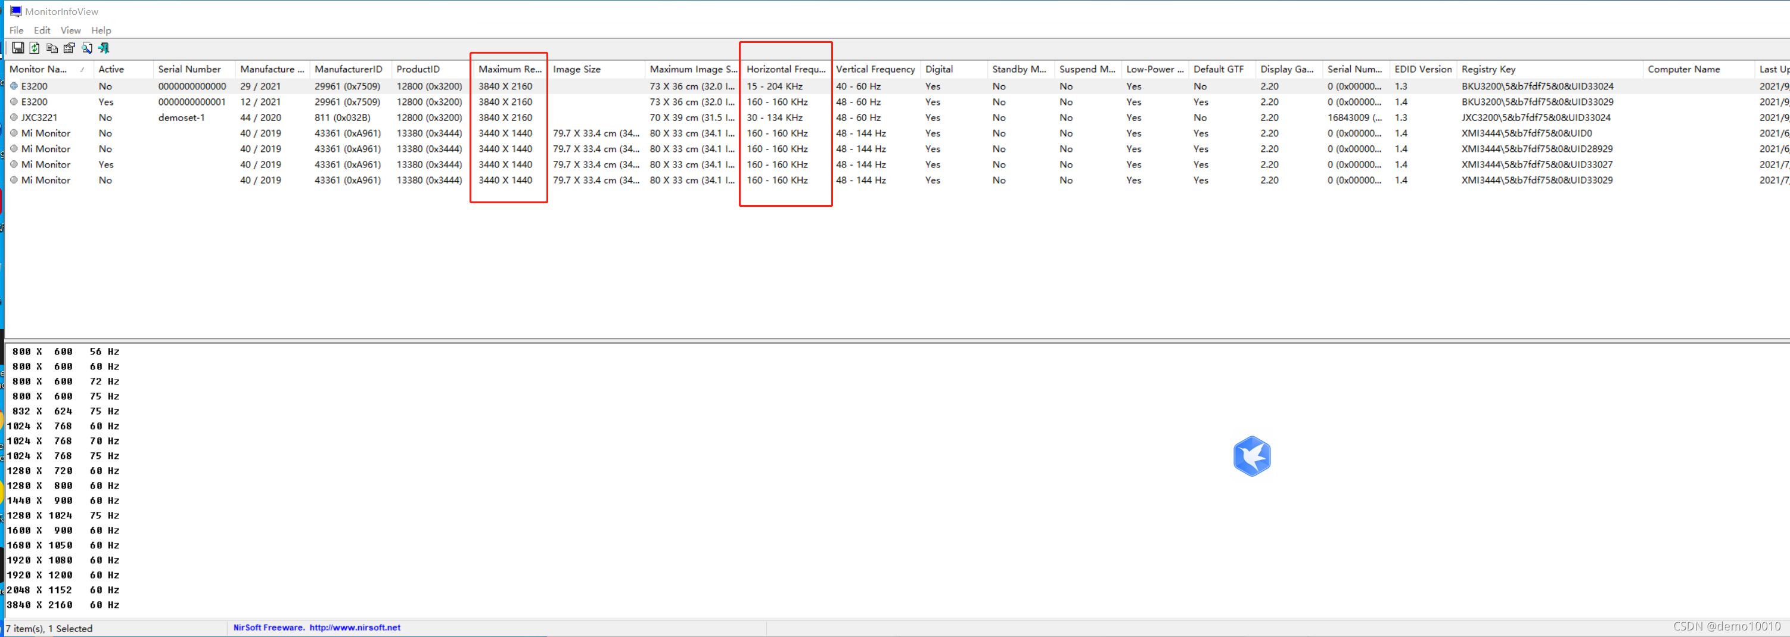
Task: Sort by the ManufacturerID column header
Action: [x=350, y=69]
